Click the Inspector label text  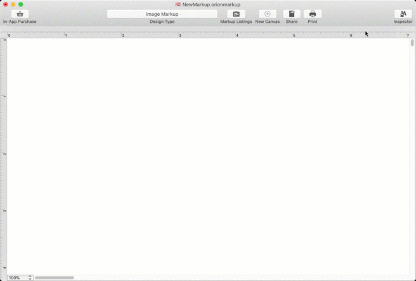(403, 22)
